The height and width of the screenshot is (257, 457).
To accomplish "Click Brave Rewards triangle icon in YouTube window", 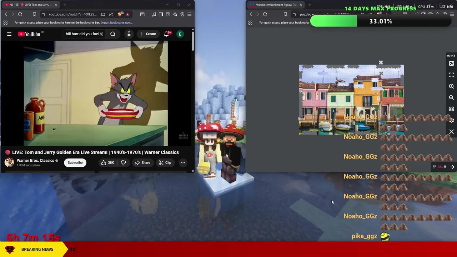I will click(127, 14).
